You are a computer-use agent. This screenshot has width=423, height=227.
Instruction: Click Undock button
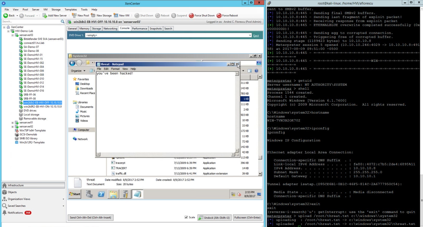(214, 218)
